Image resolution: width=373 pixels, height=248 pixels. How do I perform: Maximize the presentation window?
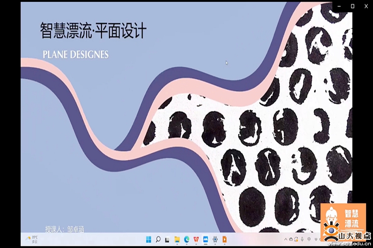click(353, 6)
